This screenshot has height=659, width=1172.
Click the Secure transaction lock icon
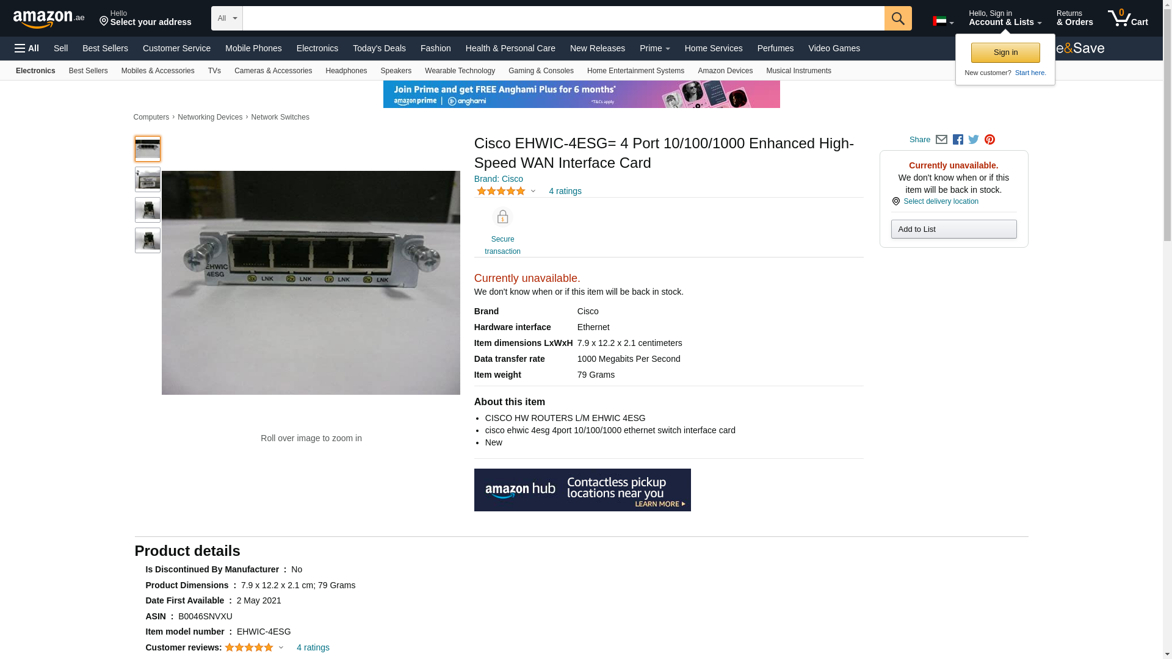[x=502, y=217]
